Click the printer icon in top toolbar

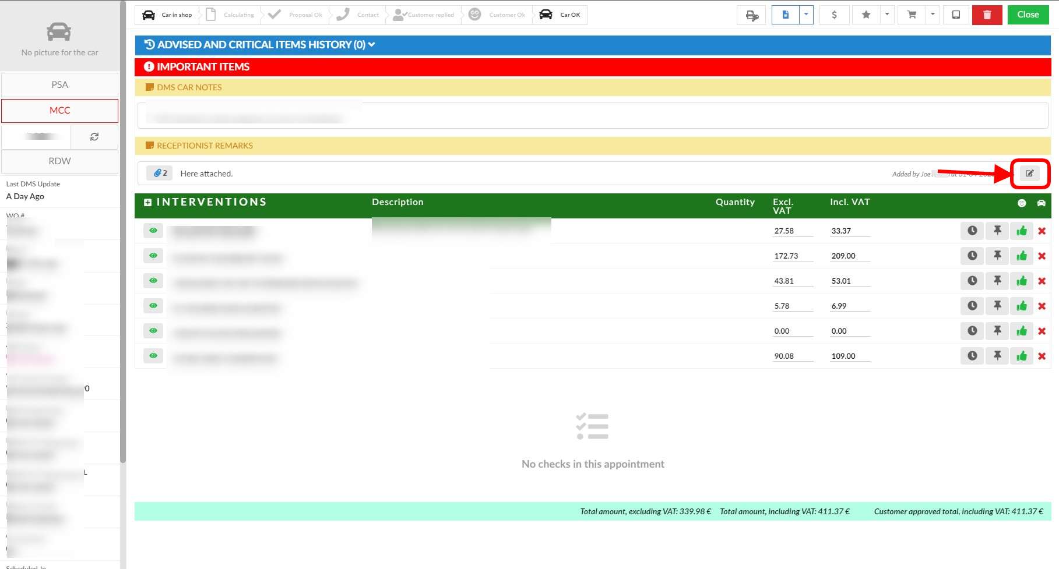pos(751,15)
